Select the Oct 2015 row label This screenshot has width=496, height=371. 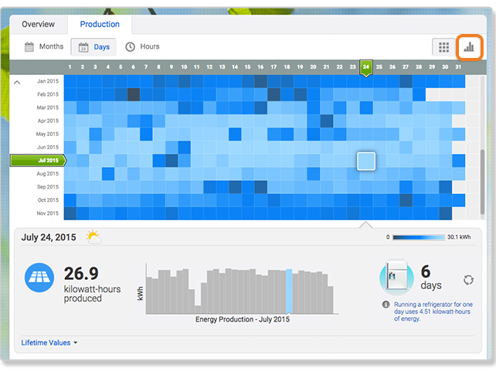[48, 200]
